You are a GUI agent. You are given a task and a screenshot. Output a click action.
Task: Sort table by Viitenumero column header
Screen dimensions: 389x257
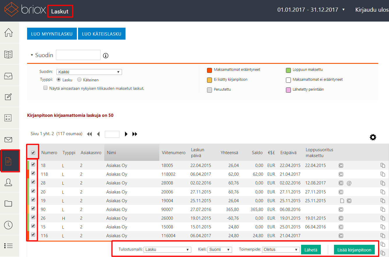click(x=173, y=152)
